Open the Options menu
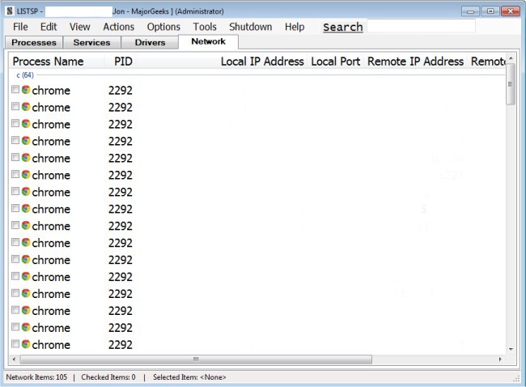This screenshot has width=526, height=387. [x=163, y=27]
